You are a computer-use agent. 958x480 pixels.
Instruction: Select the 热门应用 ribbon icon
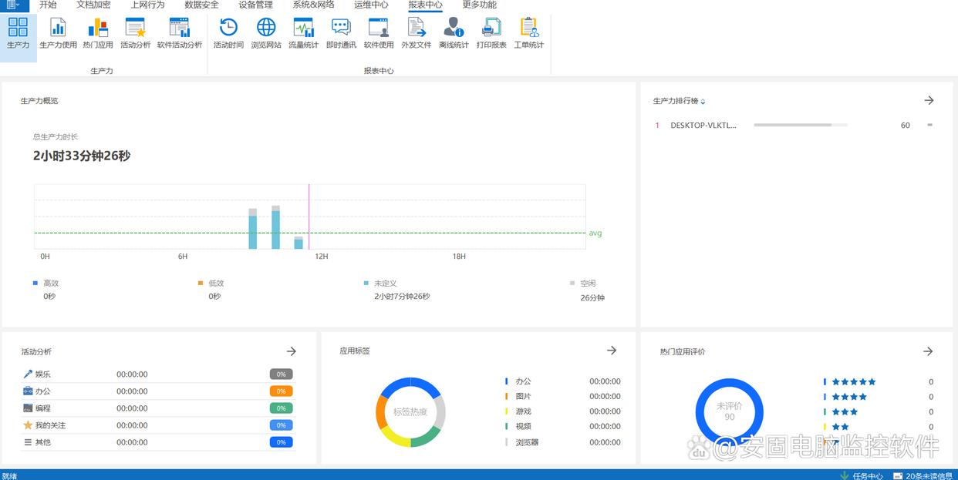coord(98,32)
